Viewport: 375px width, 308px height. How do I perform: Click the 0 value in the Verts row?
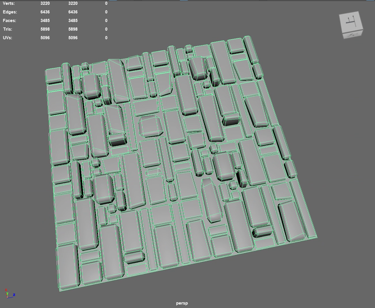pos(106,3)
